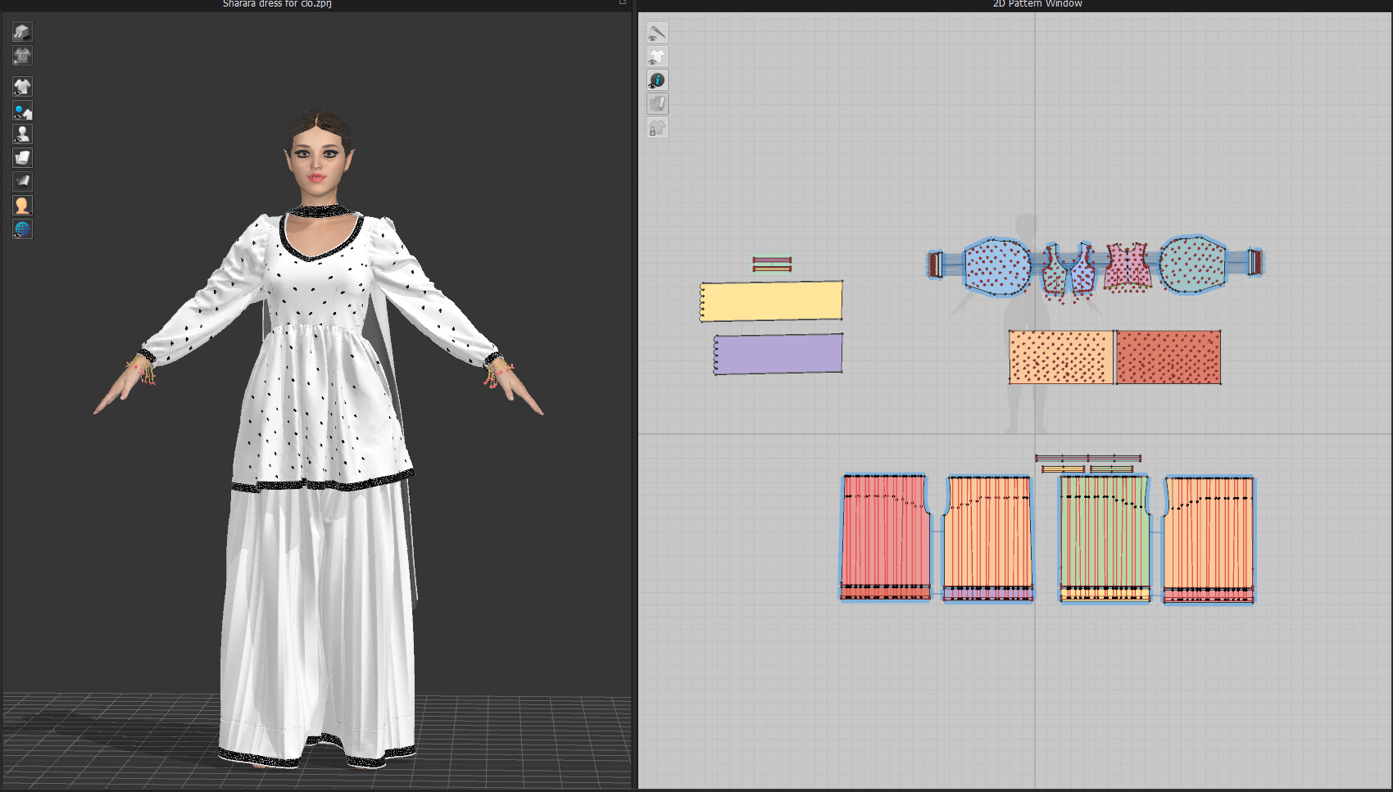Disable the pattern information info icon
The height and width of the screenshot is (792, 1393).
click(x=656, y=79)
